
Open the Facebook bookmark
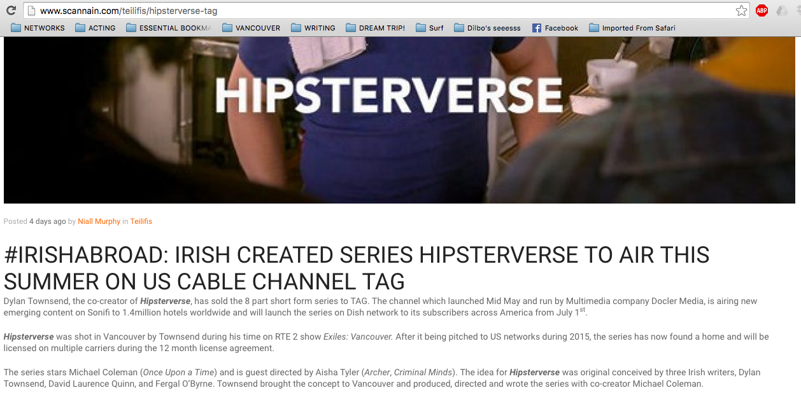coord(555,28)
